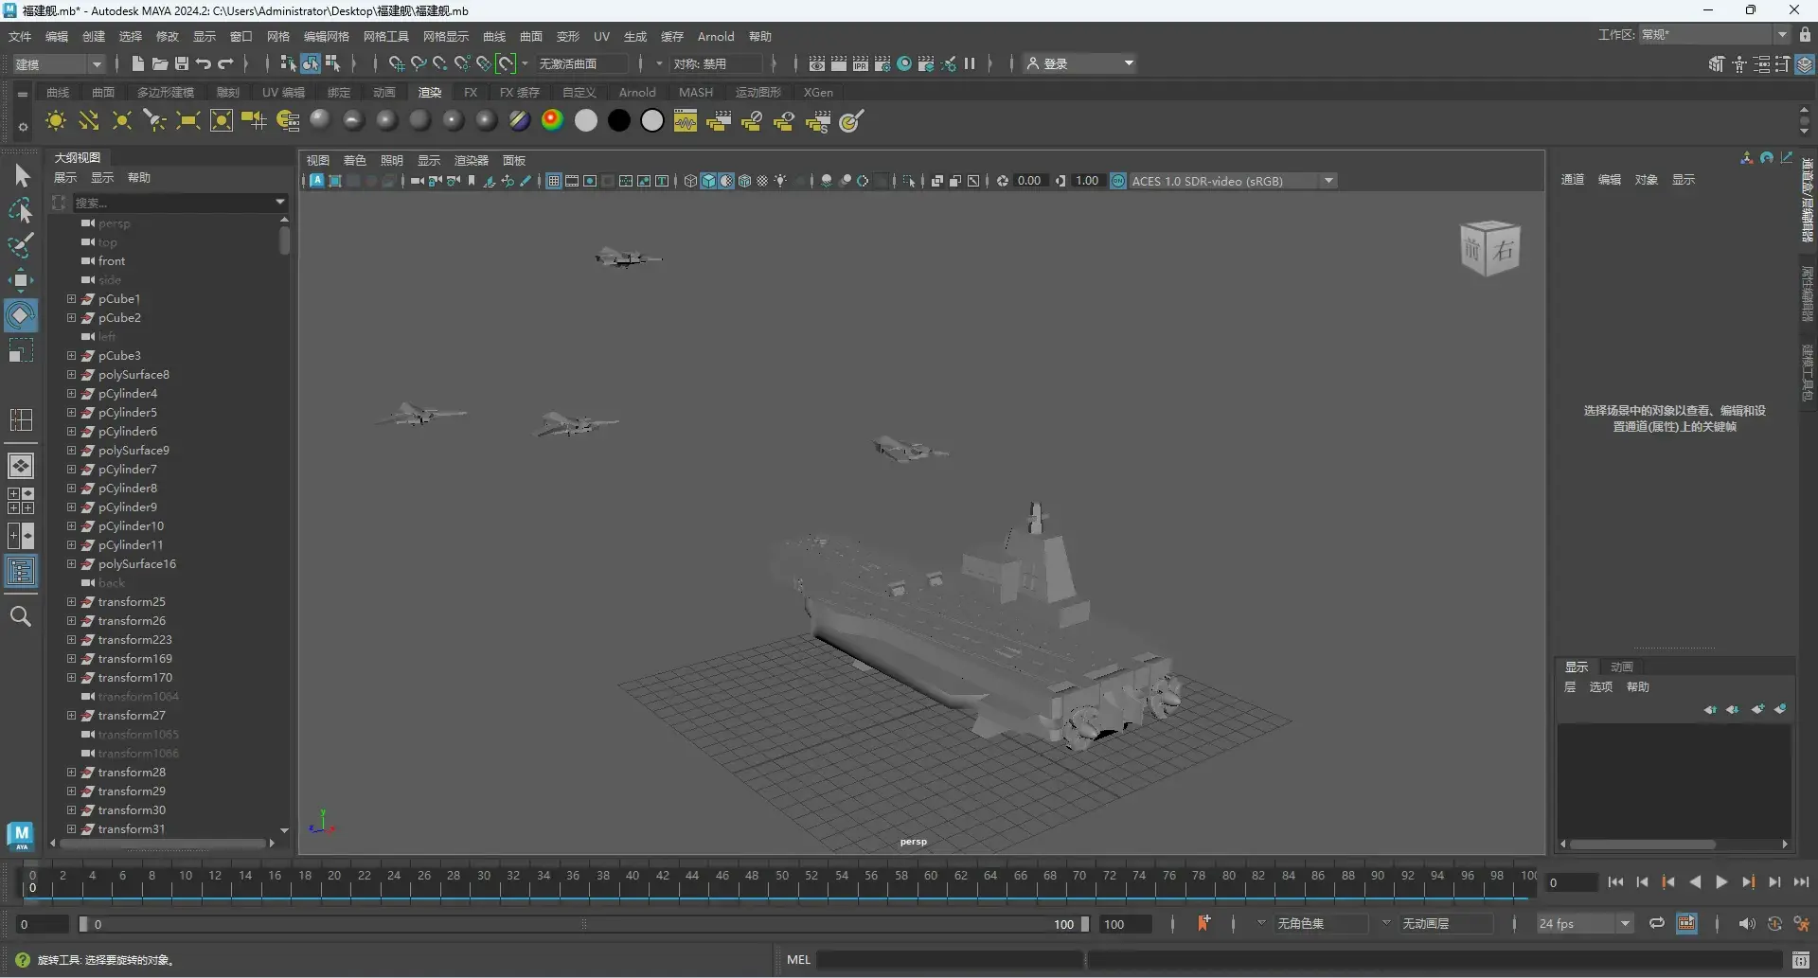Viewport: 1818px width, 978px height.
Task: Go to end of playback range
Action: (x=1801, y=881)
